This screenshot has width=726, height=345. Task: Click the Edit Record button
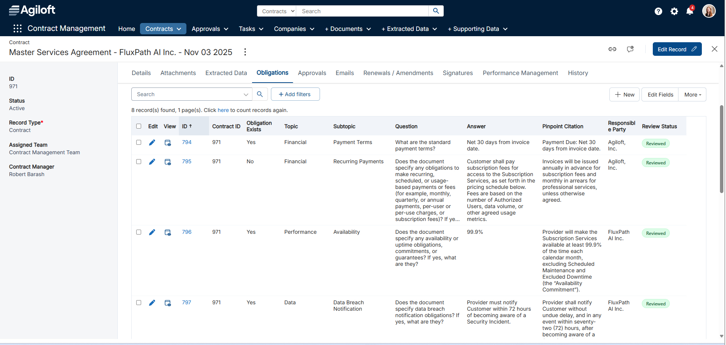pos(677,49)
